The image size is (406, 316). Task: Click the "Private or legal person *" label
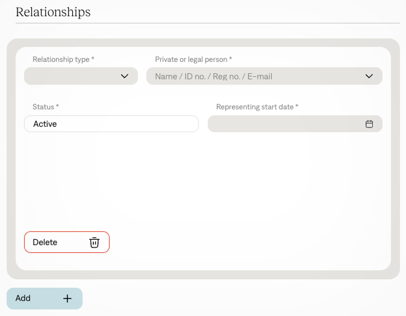click(193, 59)
